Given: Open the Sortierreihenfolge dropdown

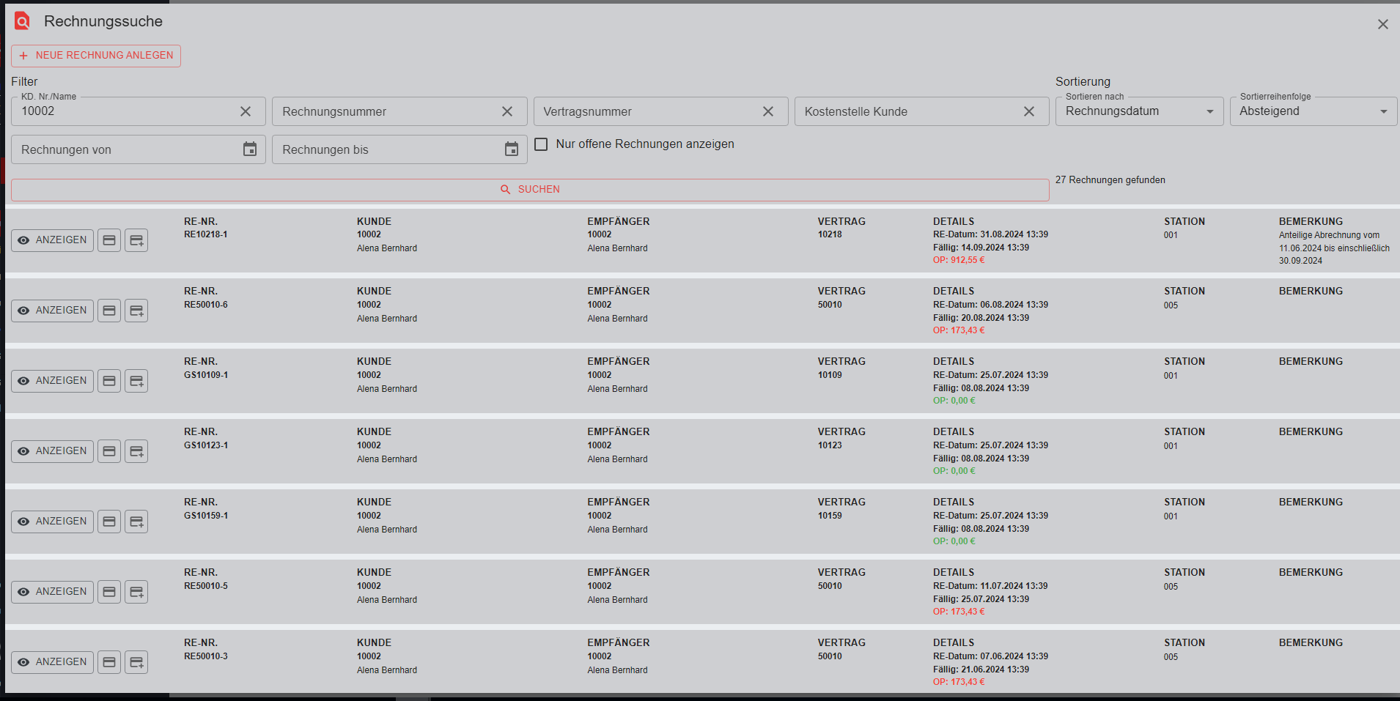Looking at the screenshot, I should coord(1313,111).
